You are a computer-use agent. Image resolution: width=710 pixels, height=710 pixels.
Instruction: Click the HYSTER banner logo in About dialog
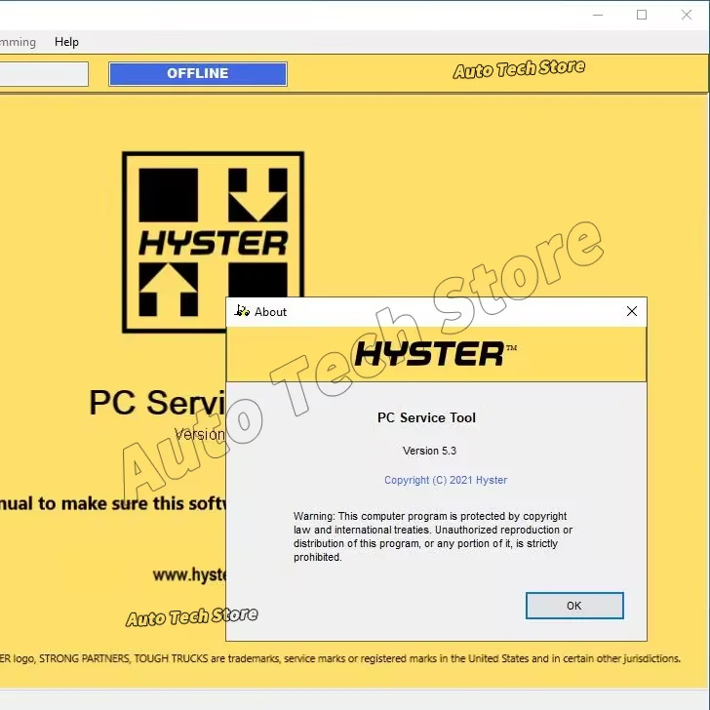(435, 354)
